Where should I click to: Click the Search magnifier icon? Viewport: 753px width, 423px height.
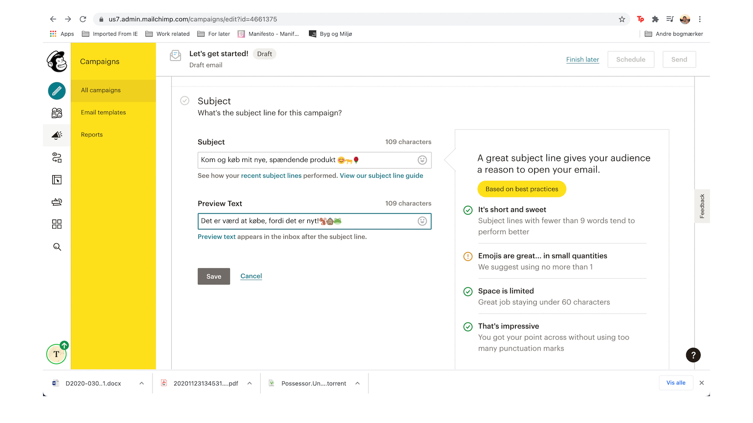click(x=56, y=246)
